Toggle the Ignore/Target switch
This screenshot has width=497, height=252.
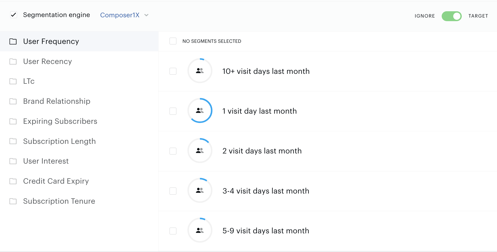pos(452,16)
